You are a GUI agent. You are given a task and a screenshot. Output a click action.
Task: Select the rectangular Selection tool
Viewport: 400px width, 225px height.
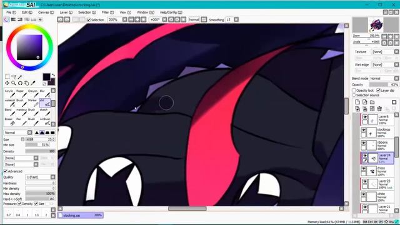click(7, 76)
